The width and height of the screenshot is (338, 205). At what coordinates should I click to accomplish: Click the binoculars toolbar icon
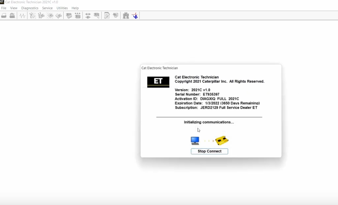[x=126, y=15]
